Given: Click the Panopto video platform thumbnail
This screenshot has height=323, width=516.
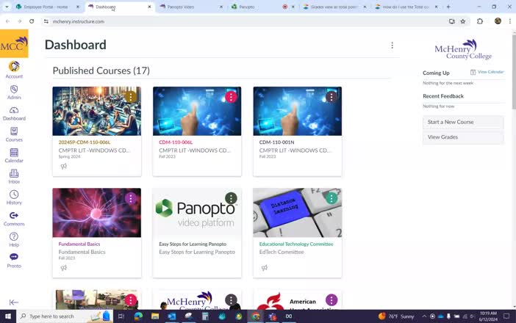Looking at the screenshot, I should 197,213.
